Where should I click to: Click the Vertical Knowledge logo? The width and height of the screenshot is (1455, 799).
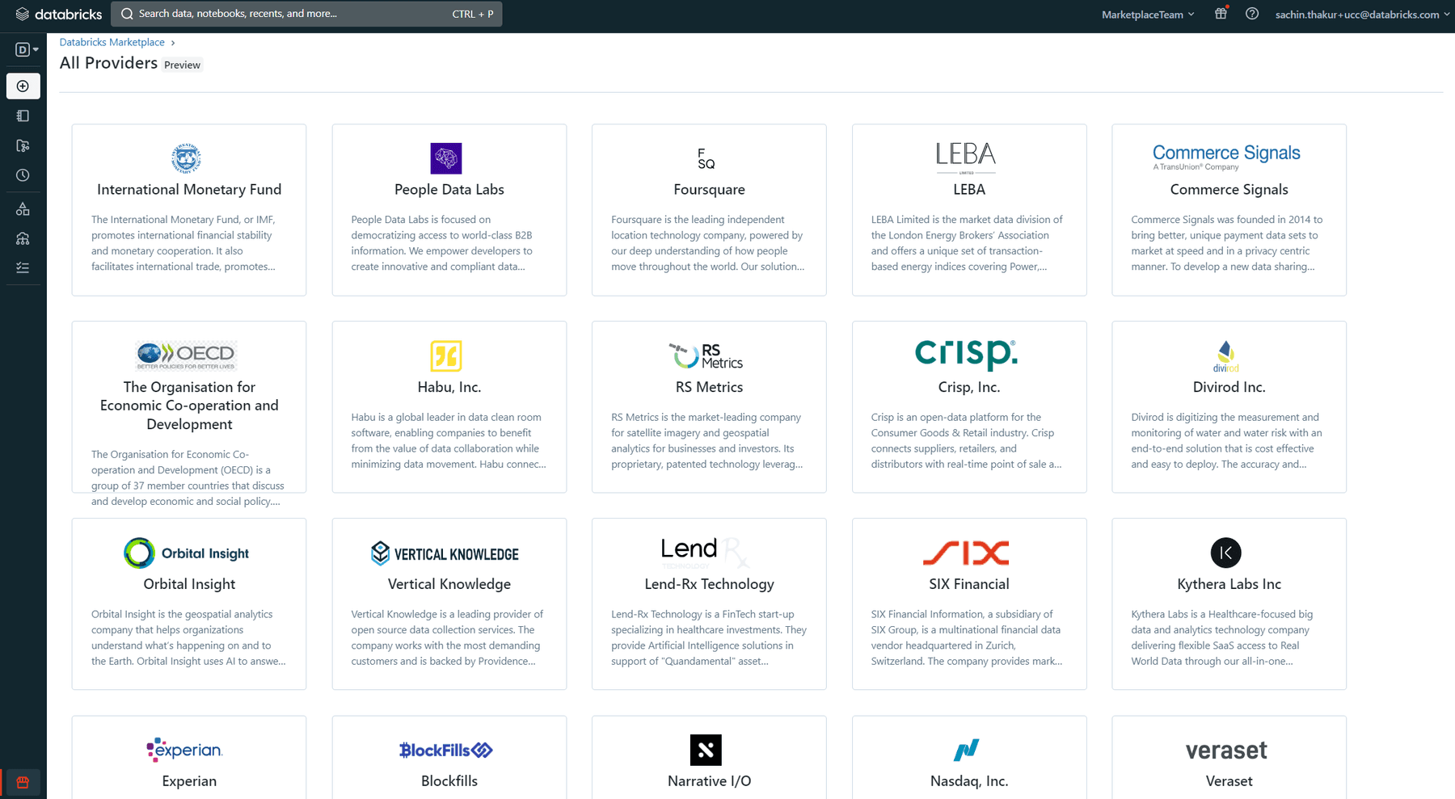[445, 553]
